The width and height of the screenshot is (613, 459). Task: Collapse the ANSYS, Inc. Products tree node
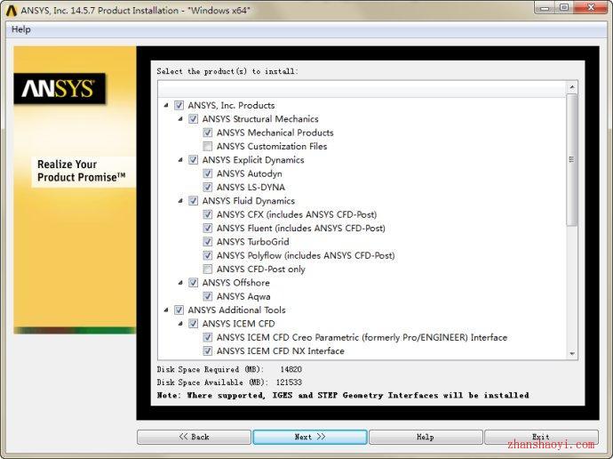pos(166,105)
